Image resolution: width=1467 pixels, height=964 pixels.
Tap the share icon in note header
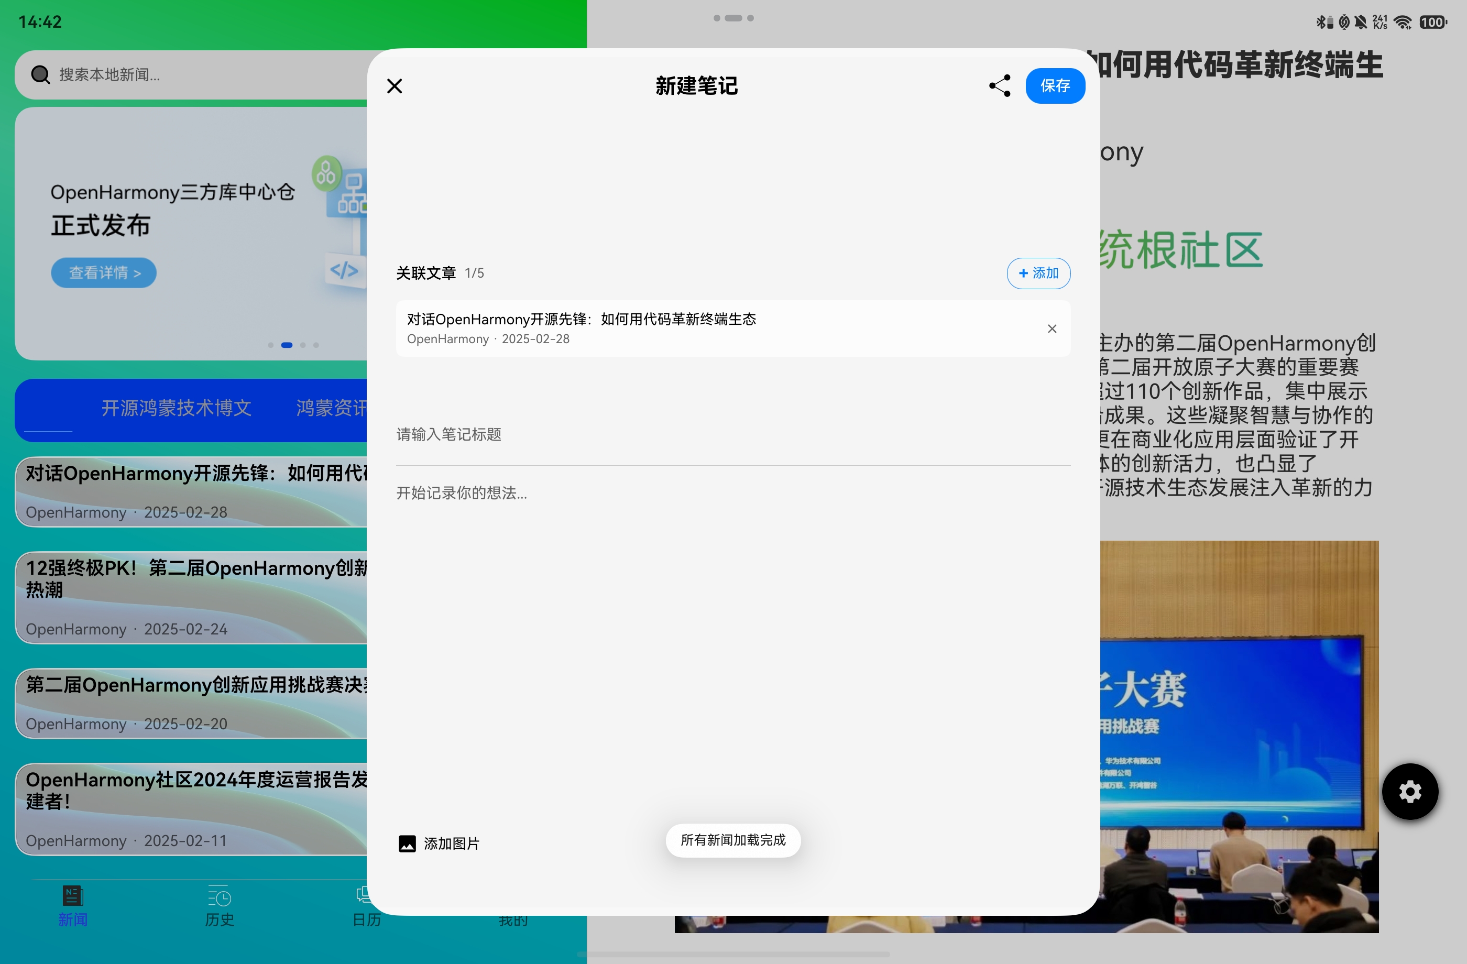tap(999, 86)
